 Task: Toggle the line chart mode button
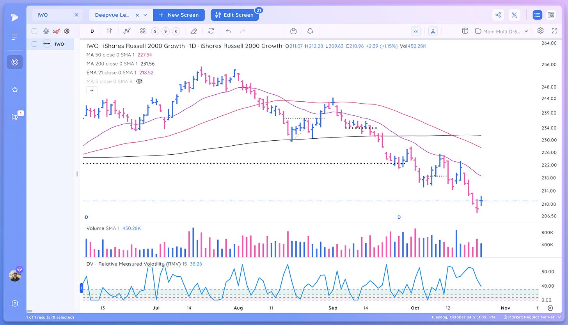click(416, 31)
